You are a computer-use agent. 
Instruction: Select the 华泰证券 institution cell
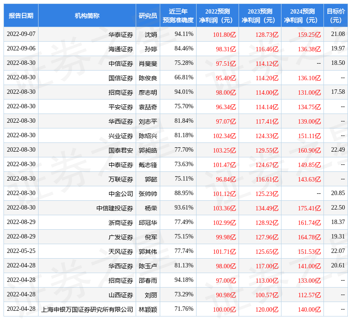click(x=87, y=34)
